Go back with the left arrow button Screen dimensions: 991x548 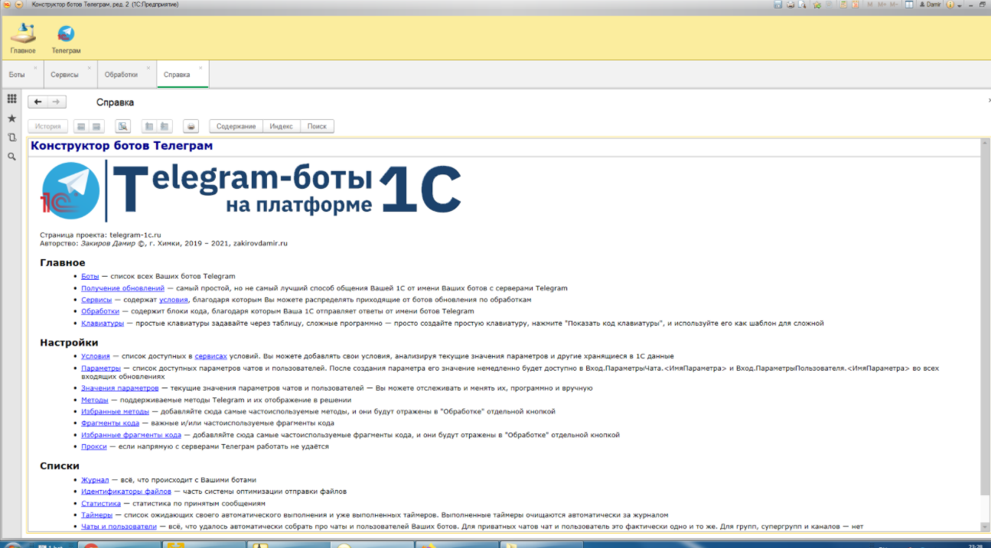(37, 102)
